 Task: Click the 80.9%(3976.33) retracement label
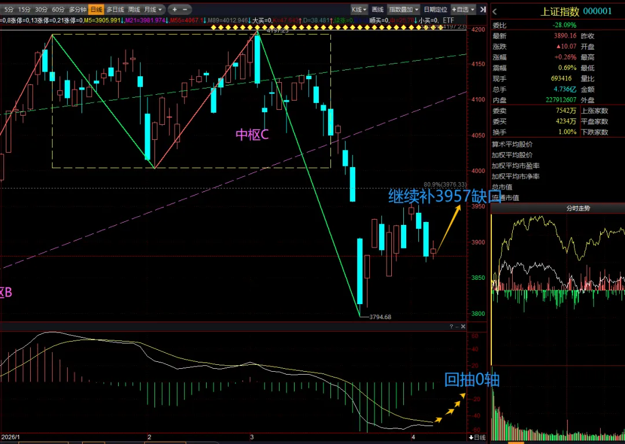(x=445, y=184)
